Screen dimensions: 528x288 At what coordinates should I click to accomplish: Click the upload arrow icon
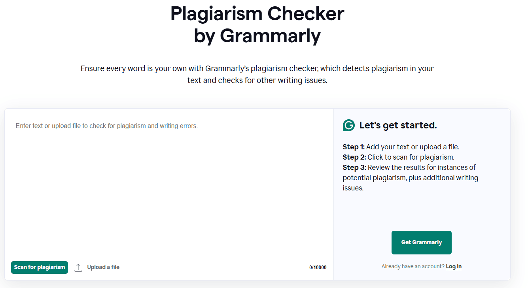[x=78, y=267]
